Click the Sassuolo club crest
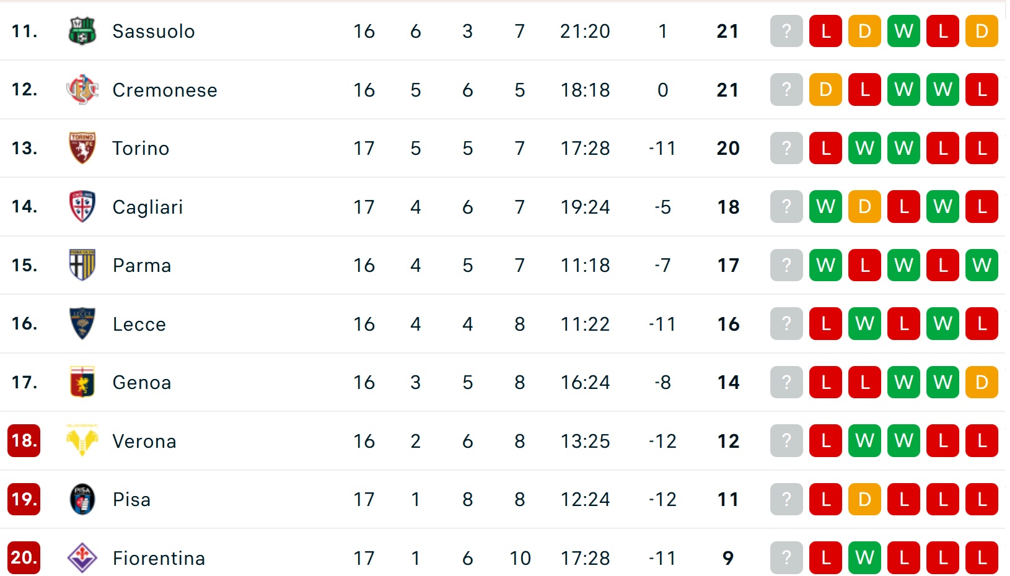1010x576 pixels. [82, 31]
